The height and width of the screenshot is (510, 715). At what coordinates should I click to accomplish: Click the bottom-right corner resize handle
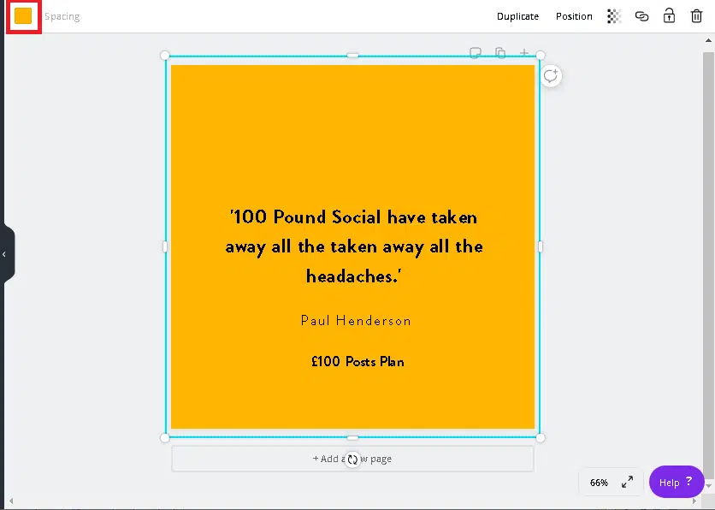(x=541, y=438)
